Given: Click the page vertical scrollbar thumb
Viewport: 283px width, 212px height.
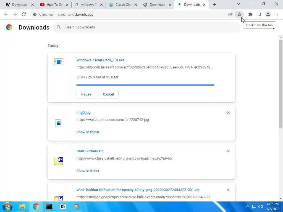Looking at the screenshot, I should click(281, 84).
